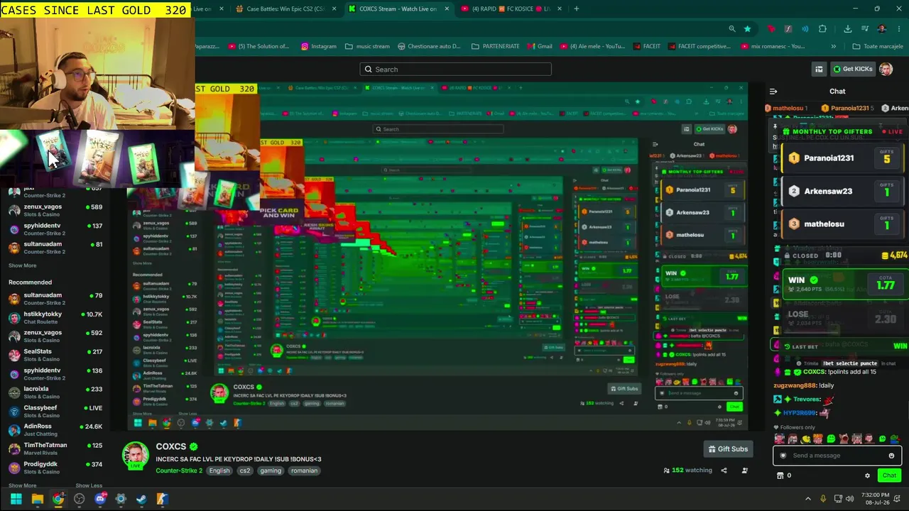This screenshot has height=511, width=909.
Task: Open Windows Start menu
Action: pyautogui.click(x=16, y=499)
